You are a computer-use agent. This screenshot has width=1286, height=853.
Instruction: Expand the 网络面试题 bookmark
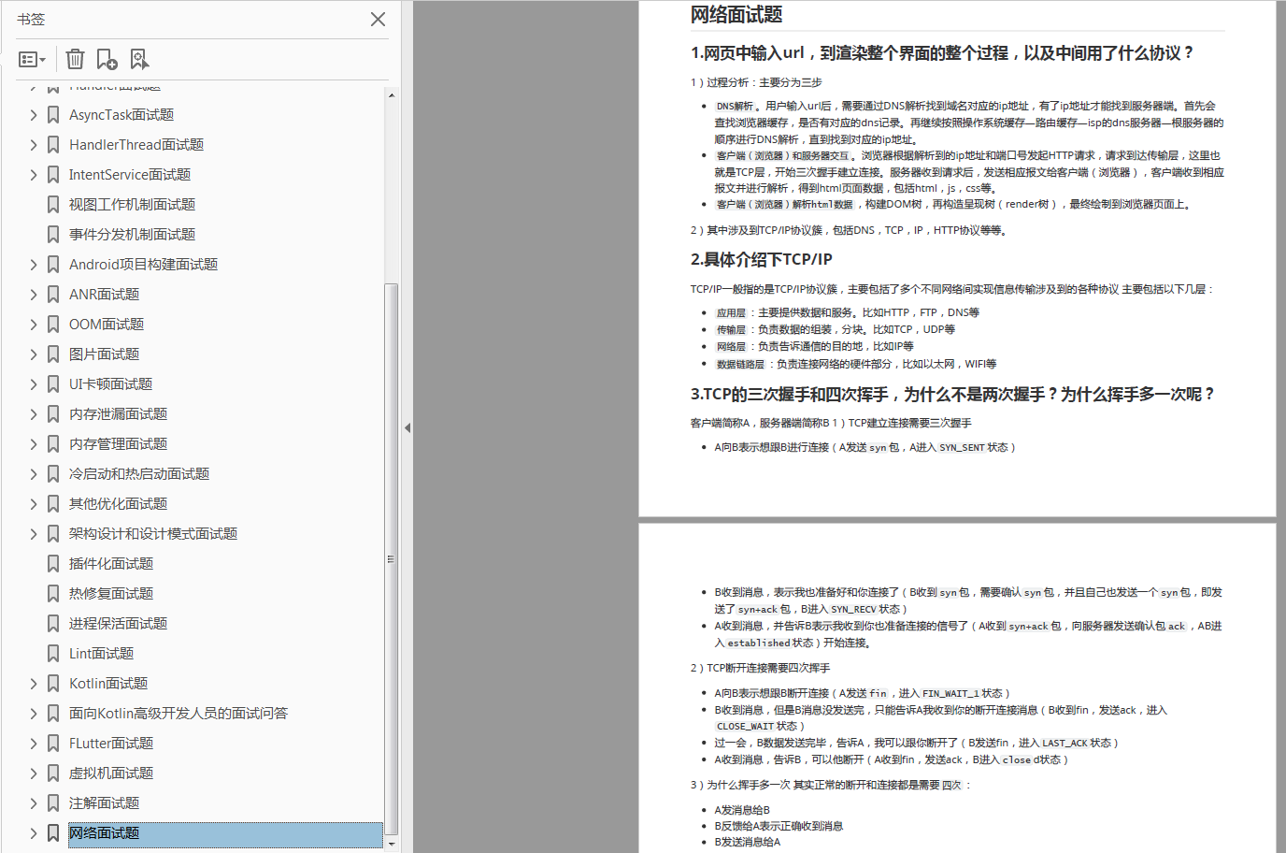(33, 833)
